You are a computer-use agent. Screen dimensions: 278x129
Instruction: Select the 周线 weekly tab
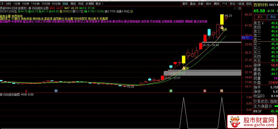coord(73,4)
